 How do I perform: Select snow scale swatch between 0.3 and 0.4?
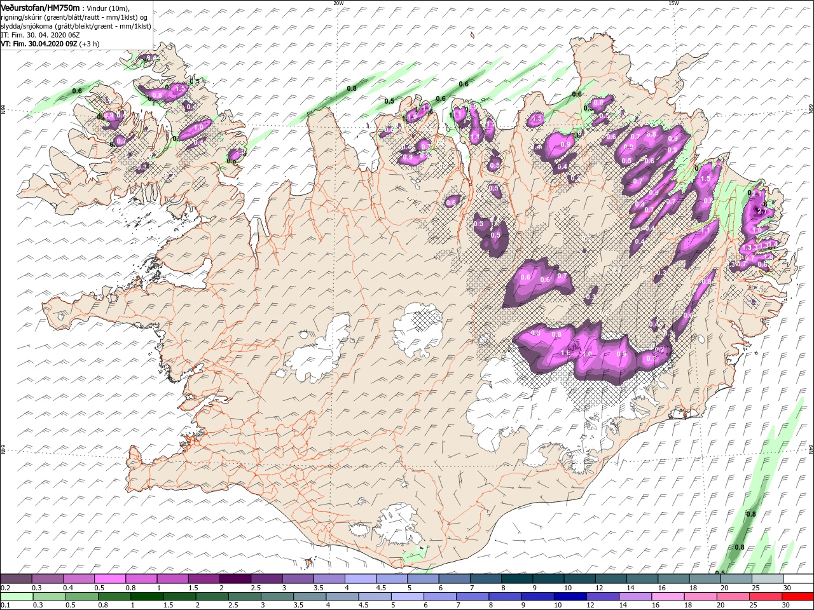[48, 579]
